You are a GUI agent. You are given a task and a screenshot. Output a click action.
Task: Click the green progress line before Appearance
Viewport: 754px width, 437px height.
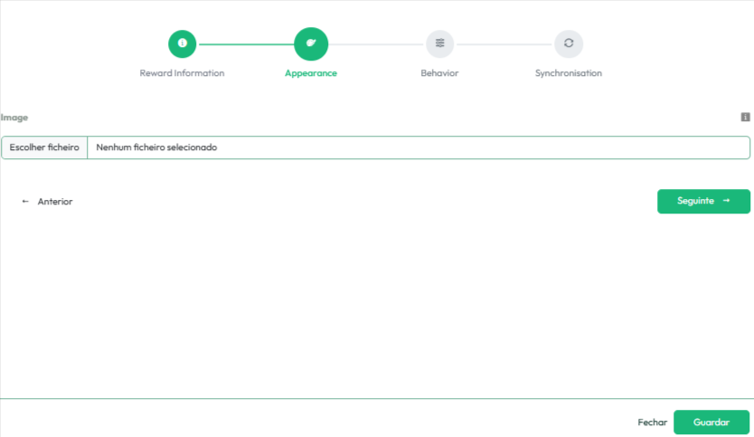coord(245,43)
